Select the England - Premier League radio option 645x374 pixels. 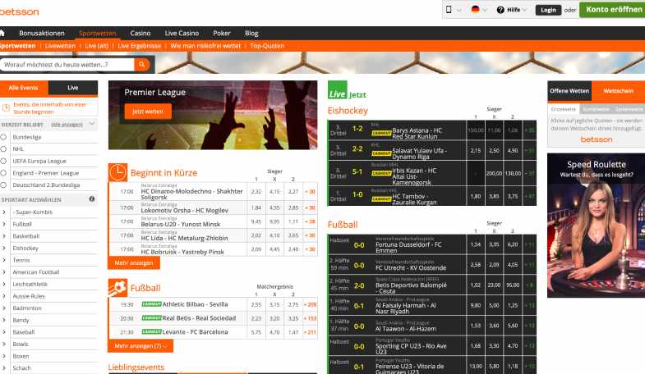pos(3,173)
